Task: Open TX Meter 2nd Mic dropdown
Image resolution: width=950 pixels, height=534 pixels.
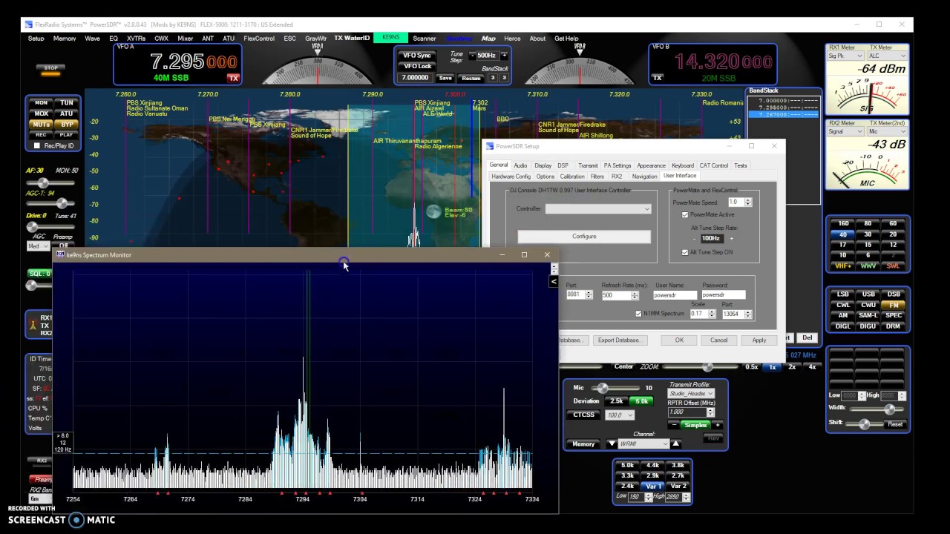Action: point(888,131)
